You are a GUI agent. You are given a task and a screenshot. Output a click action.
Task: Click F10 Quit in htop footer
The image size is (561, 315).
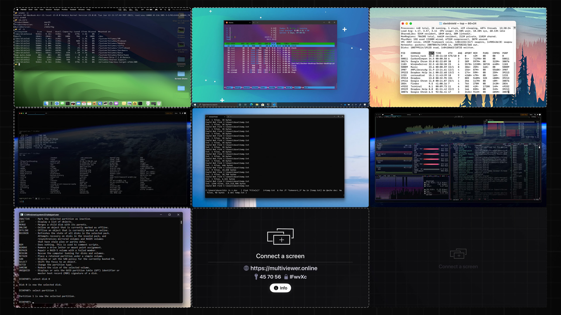[x=304, y=87]
